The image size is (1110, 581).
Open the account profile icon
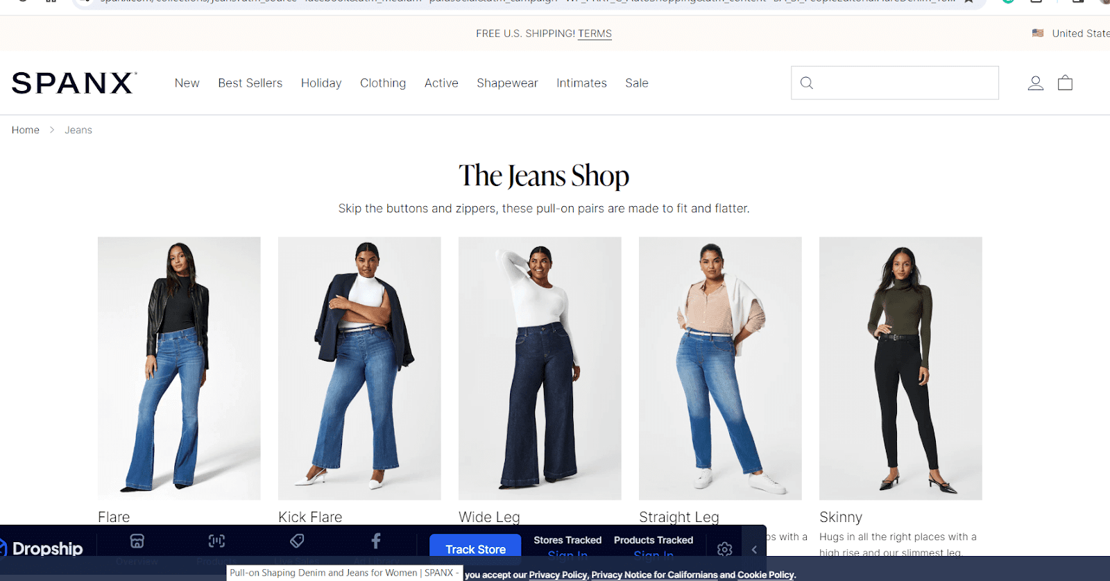click(x=1035, y=83)
